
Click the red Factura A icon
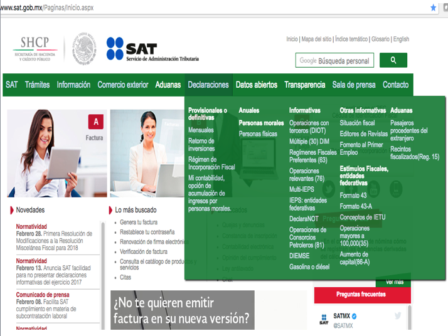click(96, 122)
